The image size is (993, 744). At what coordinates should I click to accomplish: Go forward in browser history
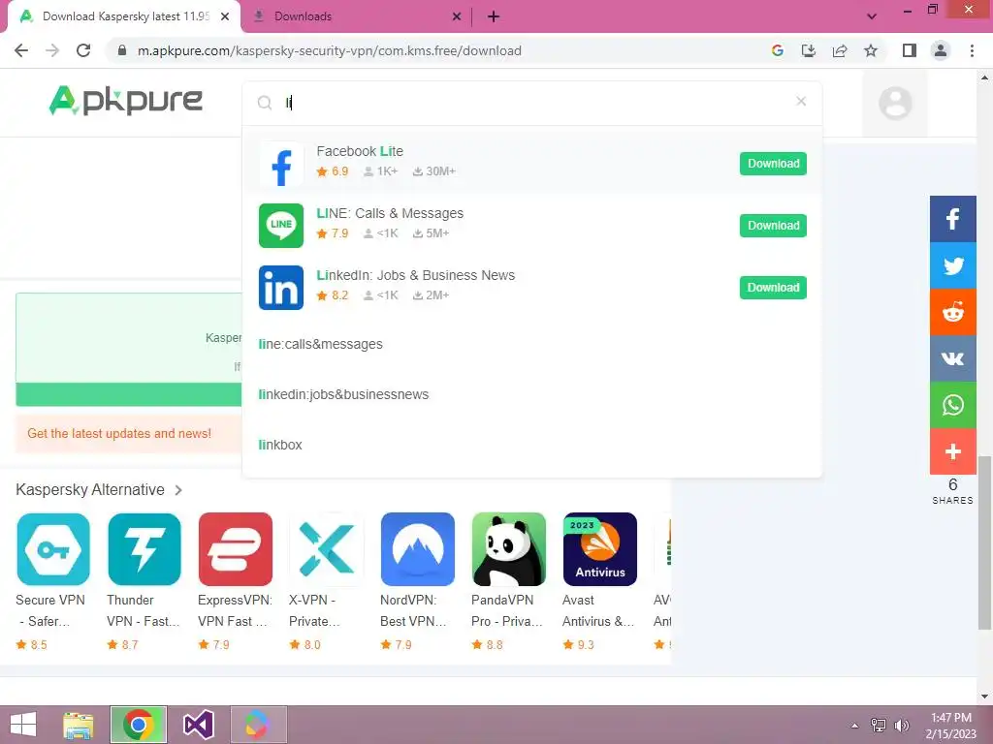52,50
